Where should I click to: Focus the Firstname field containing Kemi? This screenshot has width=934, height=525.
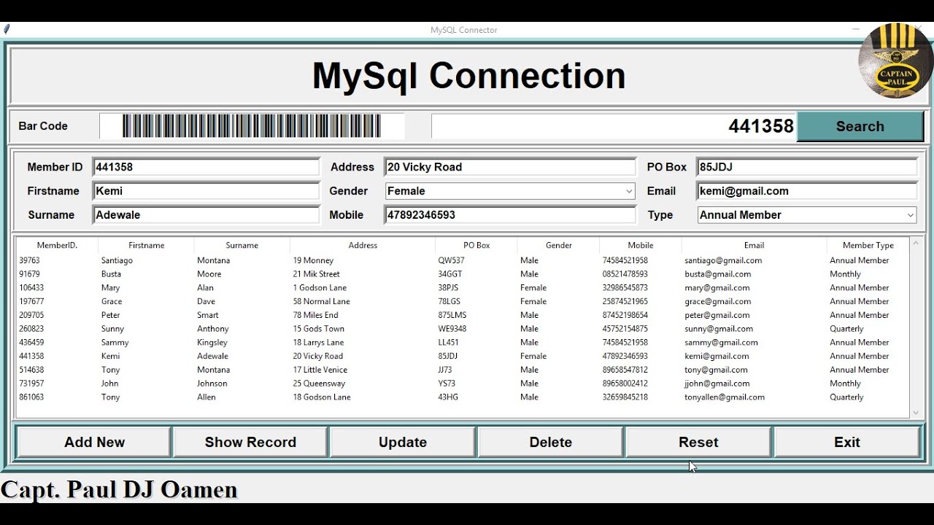pos(206,191)
